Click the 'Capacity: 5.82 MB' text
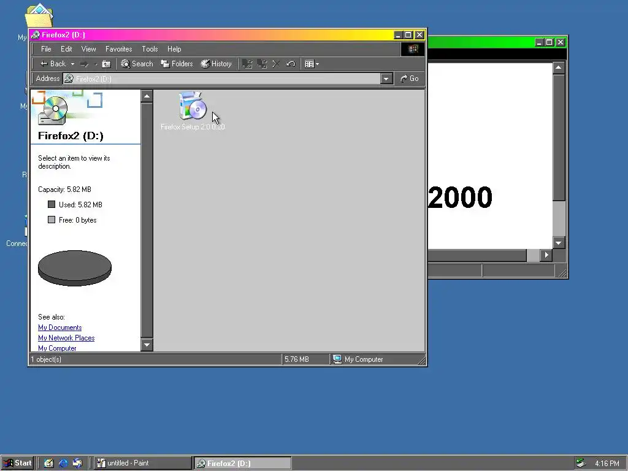Viewport: 628px width, 471px height. point(64,190)
